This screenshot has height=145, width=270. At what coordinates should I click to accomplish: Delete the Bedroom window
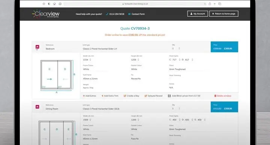tap(223, 96)
